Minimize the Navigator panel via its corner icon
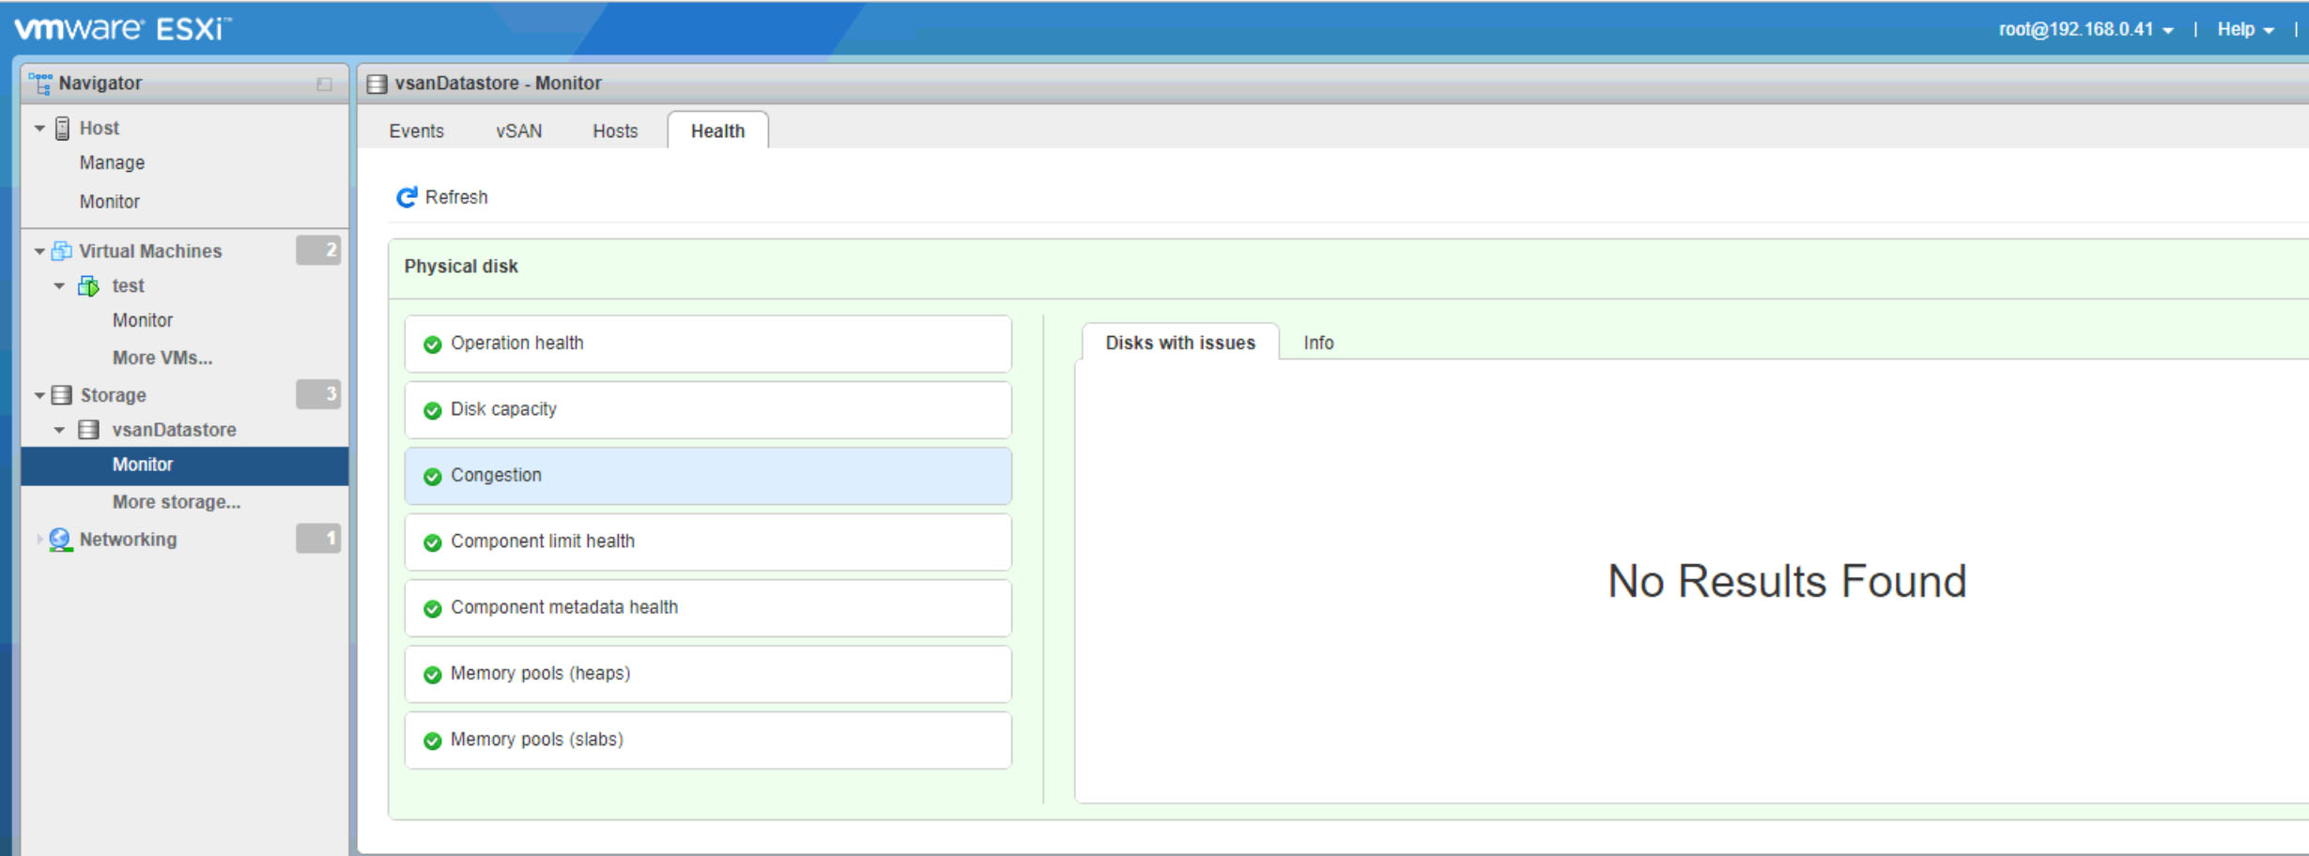This screenshot has height=856, width=2309. click(x=324, y=84)
